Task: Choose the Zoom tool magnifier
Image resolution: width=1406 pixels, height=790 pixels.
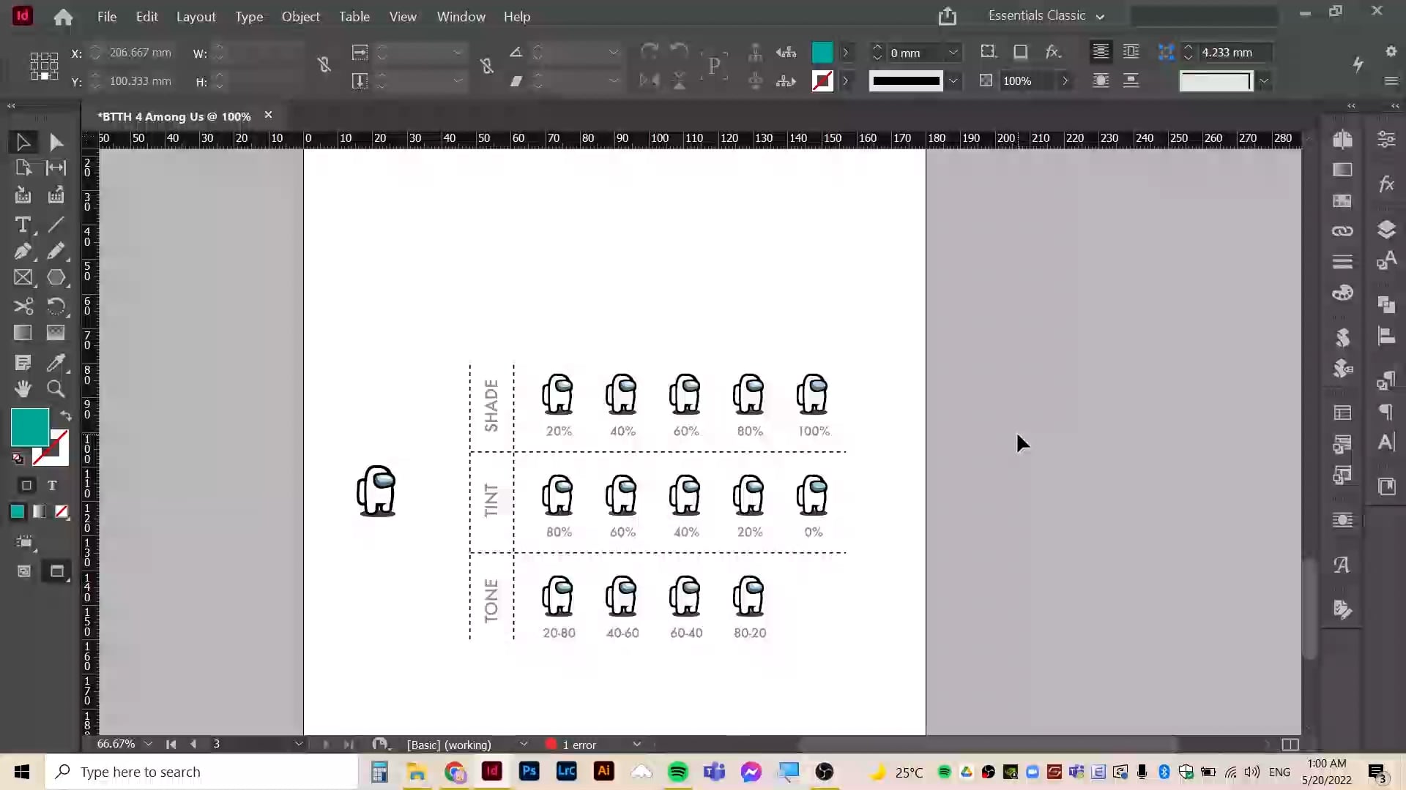Action: (x=56, y=389)
